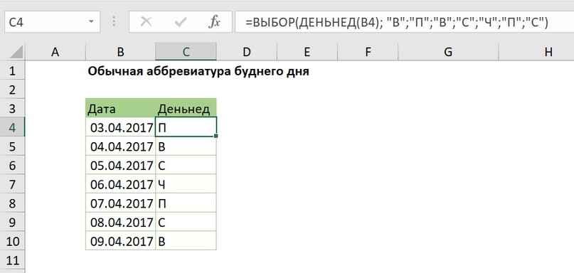
Task: Select column G header
Action: pyautogui.click(x=448, y=53)
